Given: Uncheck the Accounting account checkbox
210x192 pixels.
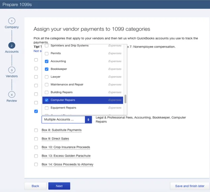Looking at the screenshot, I should (x=47, y=62).
